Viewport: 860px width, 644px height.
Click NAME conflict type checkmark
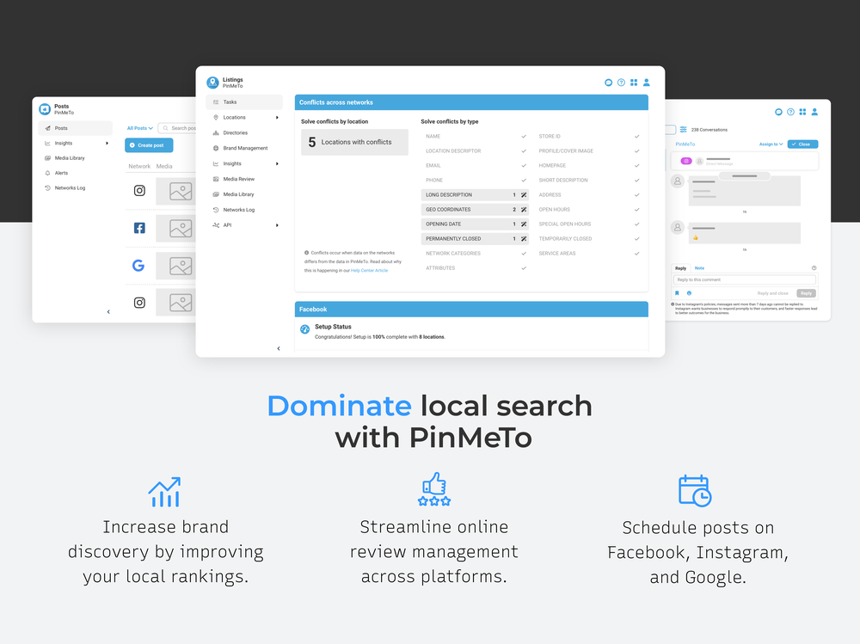[x=524, y=136]
